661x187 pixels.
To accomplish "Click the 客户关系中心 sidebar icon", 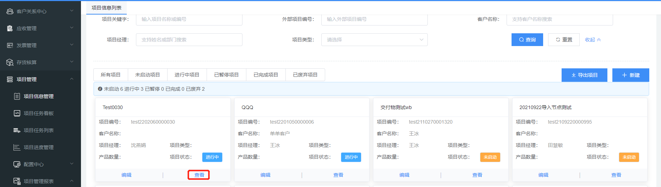I will click(x=10, y=11).
